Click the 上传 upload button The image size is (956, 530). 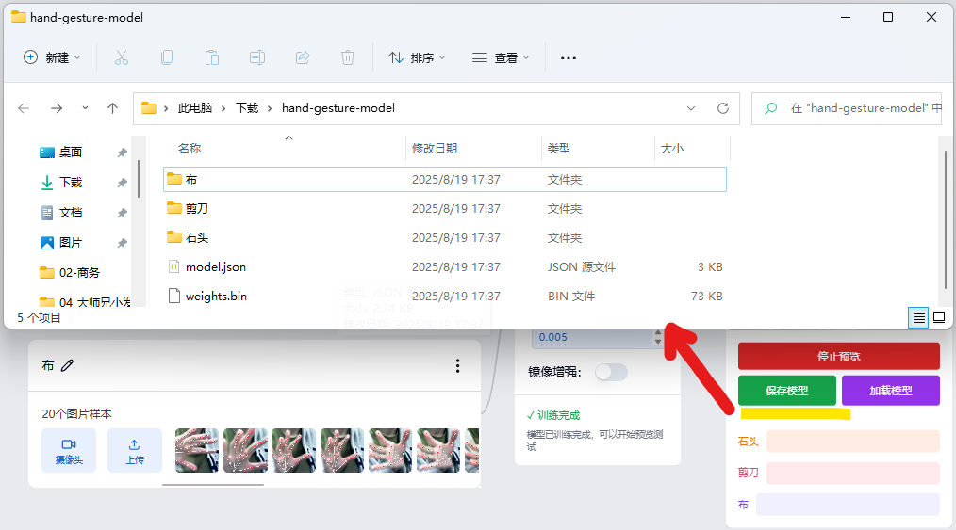point(135,450)
